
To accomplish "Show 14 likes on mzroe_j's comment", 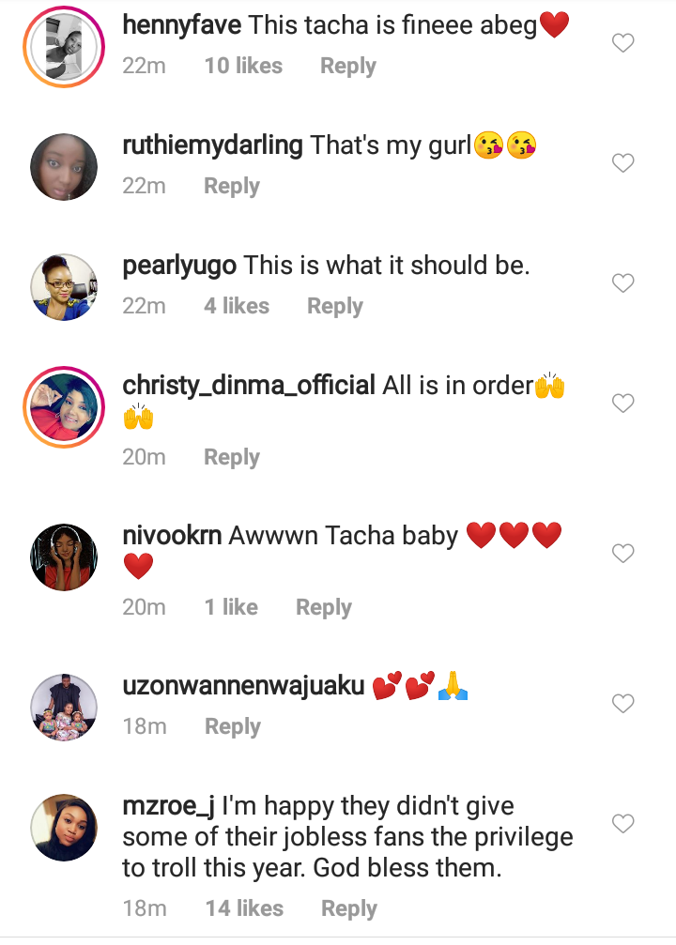I will point(244,908).
